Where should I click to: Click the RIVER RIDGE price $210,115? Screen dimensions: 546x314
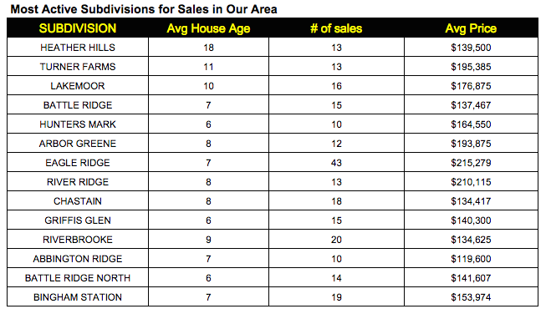coord(471,182)
